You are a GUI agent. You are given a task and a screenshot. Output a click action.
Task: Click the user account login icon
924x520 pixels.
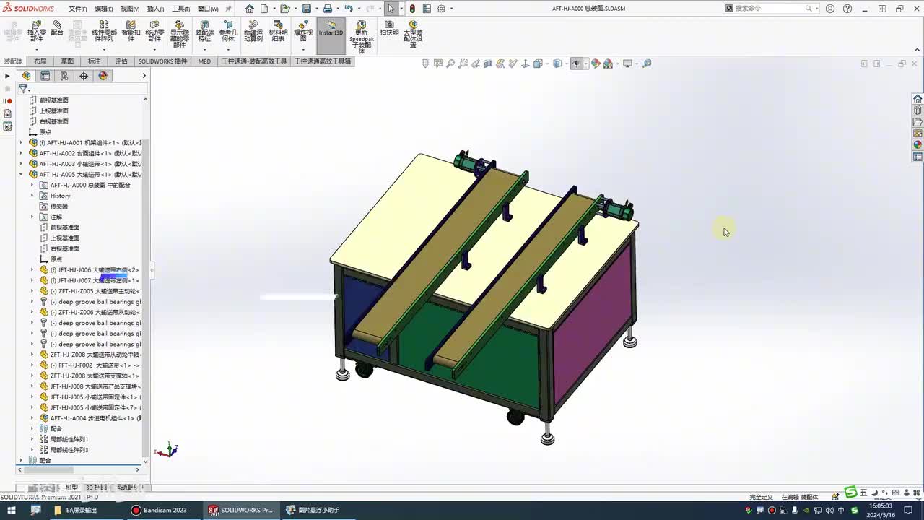click(829, 9)
